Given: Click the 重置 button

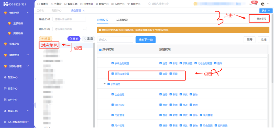Looking at the screenshot, I should [88, 39].
